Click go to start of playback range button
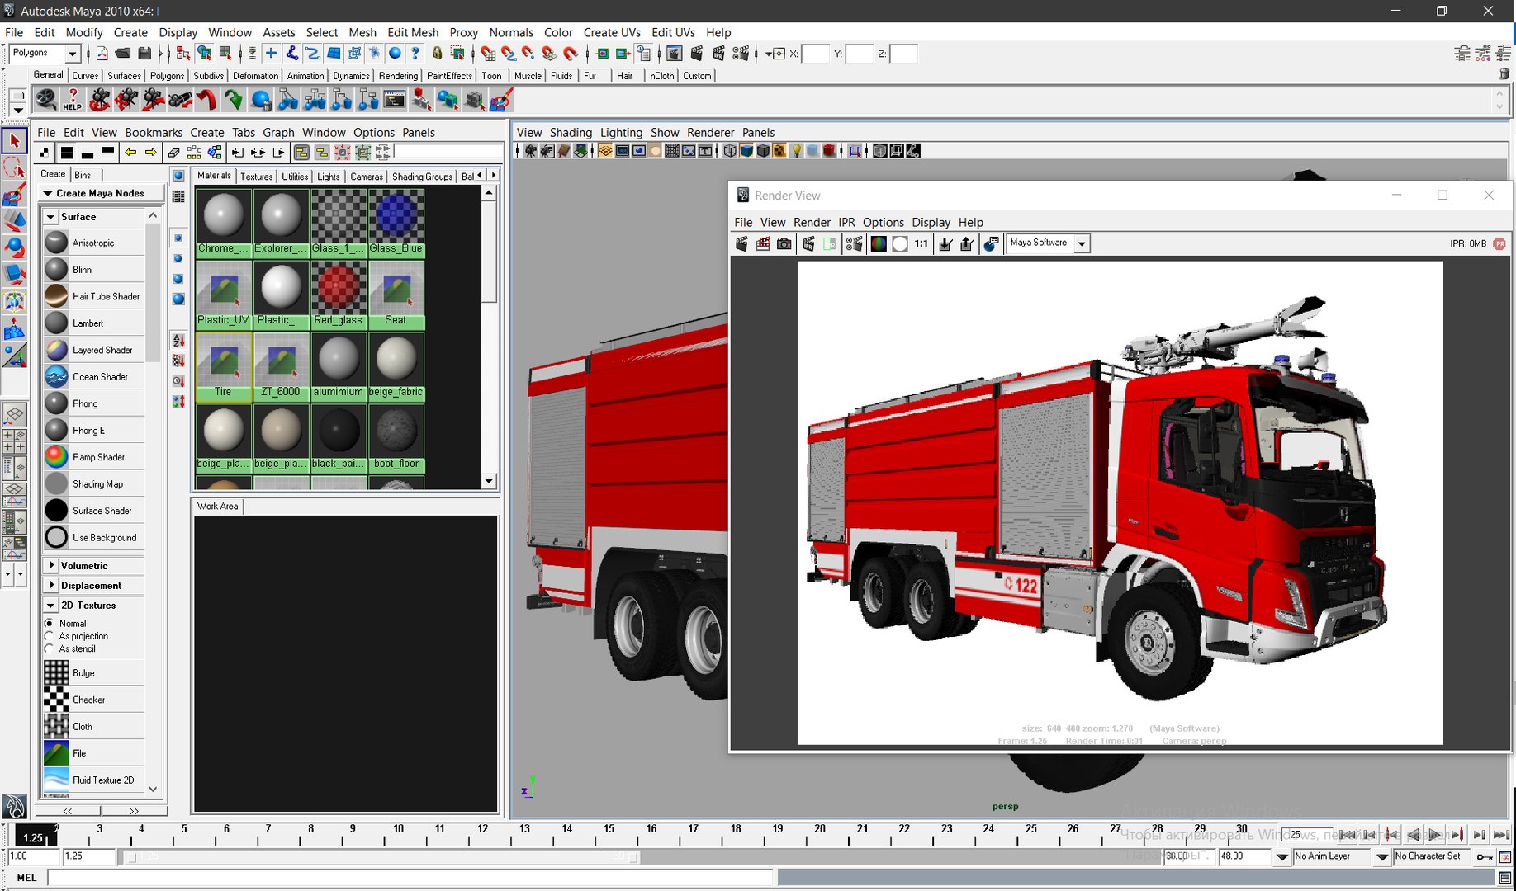Image resolution: width=1516 pixels, height=891 pixels. (1347, 835)
